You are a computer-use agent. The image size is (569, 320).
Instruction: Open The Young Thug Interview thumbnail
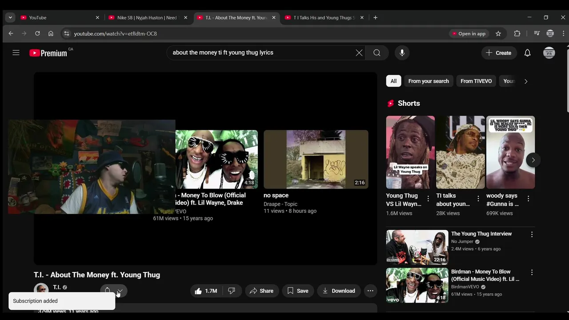pyautogui.click(x=417, y=247)
